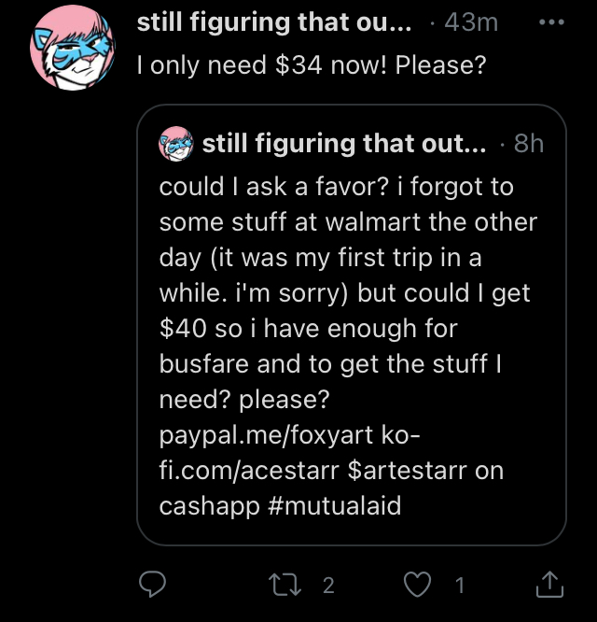The width and height of the screenshot is (597, 622).
Task: Open quoted tweet at 'could I ask a favor?'
Action: click(274, 187)
